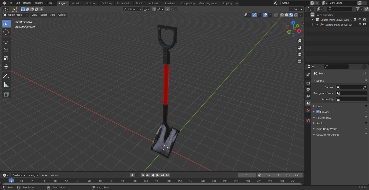Toggle viewport gizmos display
Image resolution: width=369 pixels, height=190 pixels.
coord(254,15)
